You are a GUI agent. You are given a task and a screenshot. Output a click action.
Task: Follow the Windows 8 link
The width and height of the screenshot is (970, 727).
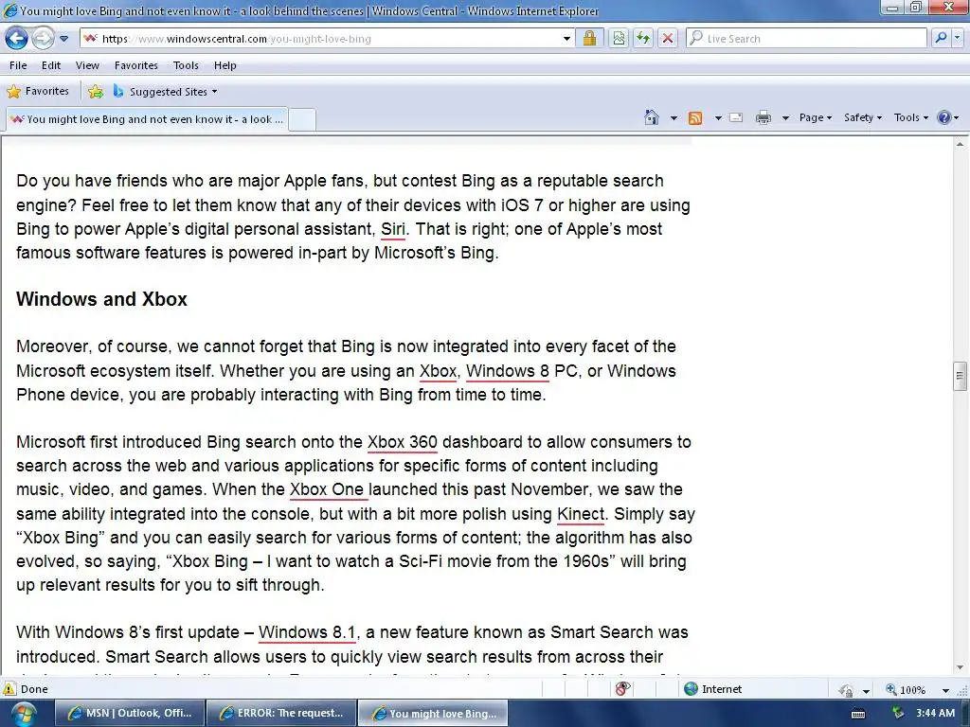pyautogui.click(x=508, y=371)
